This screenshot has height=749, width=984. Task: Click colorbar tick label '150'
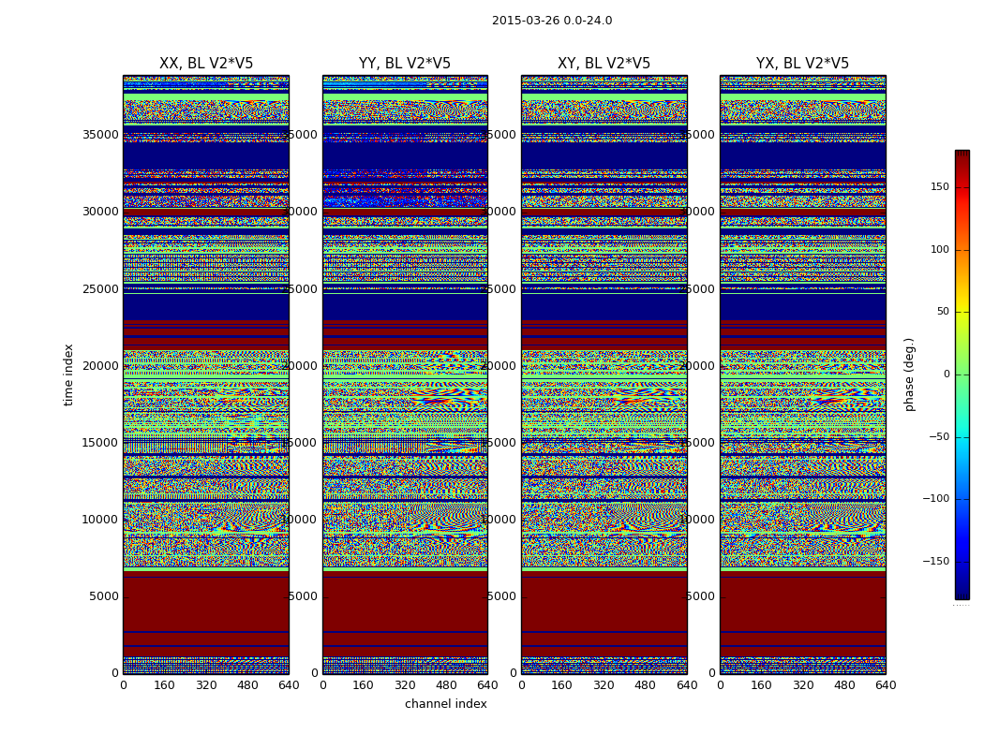pyautogui.click(x=940, y=186)
